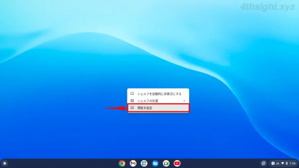This screenshot has height=168, width=299.
Task: Click the JA input method indicator
Action: click(x=278, y=163)
